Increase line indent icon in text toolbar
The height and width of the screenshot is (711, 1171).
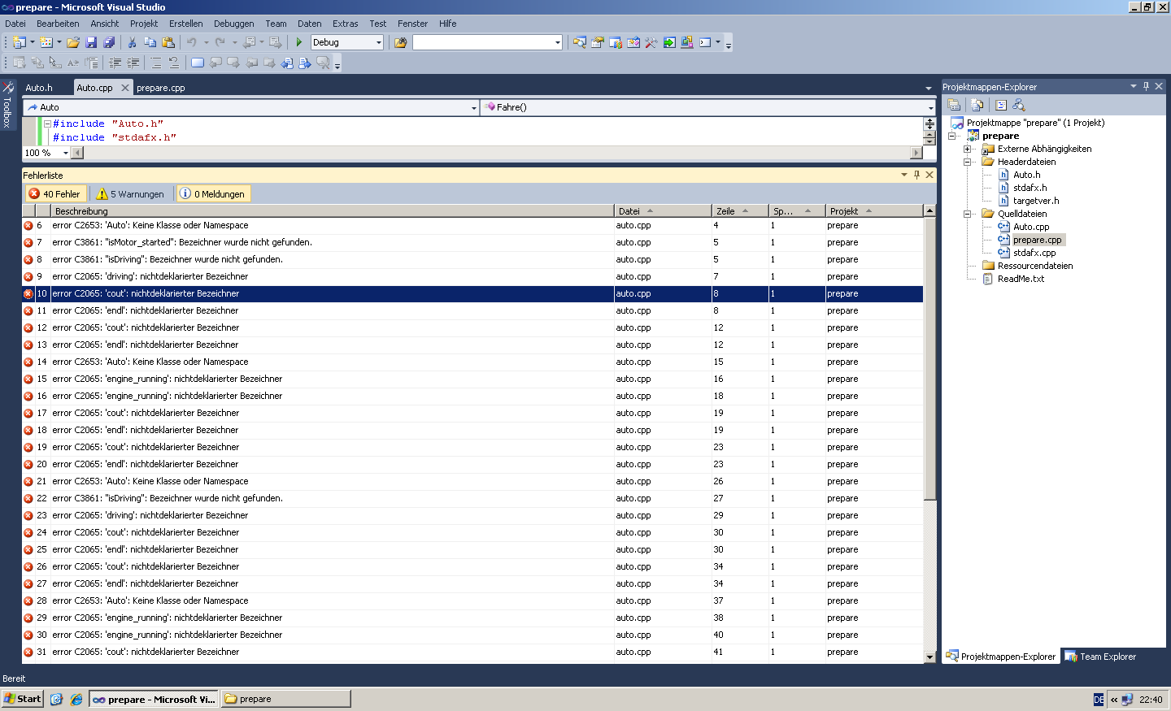coord(133,63)
